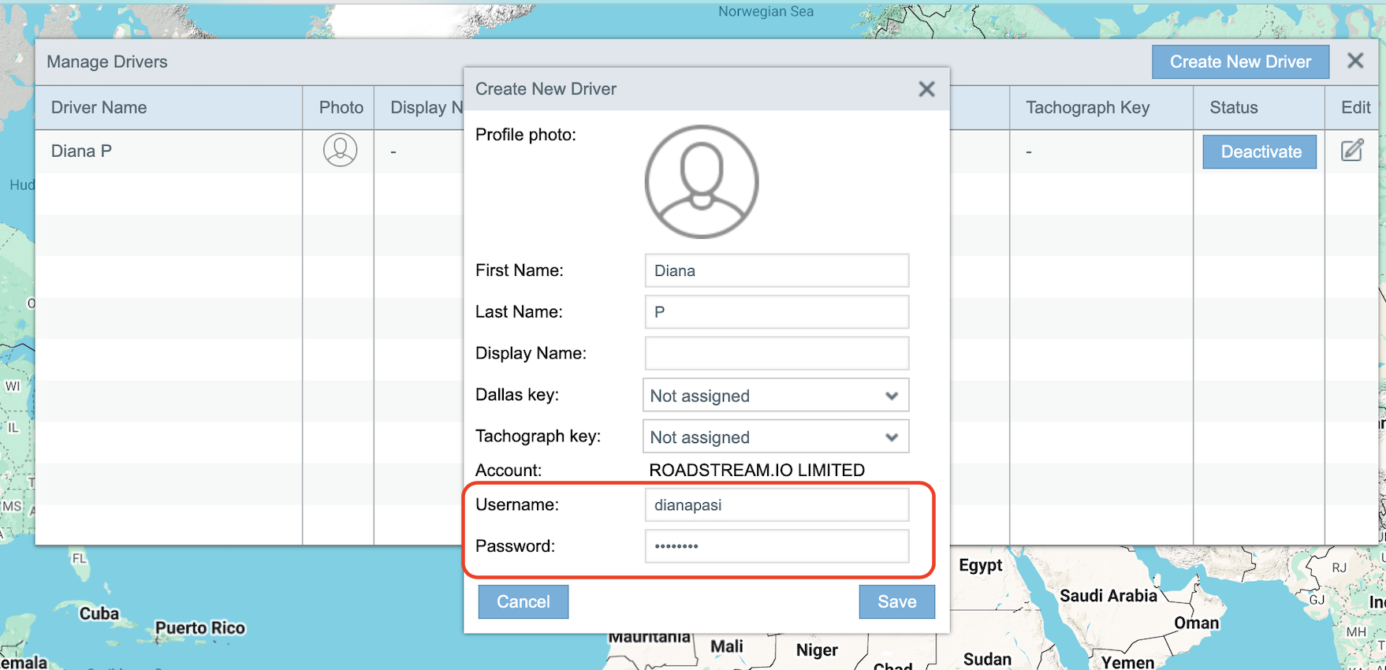Select the empty Display Name field
This screenshot has height=670, width=1386.
pos(776,353)
